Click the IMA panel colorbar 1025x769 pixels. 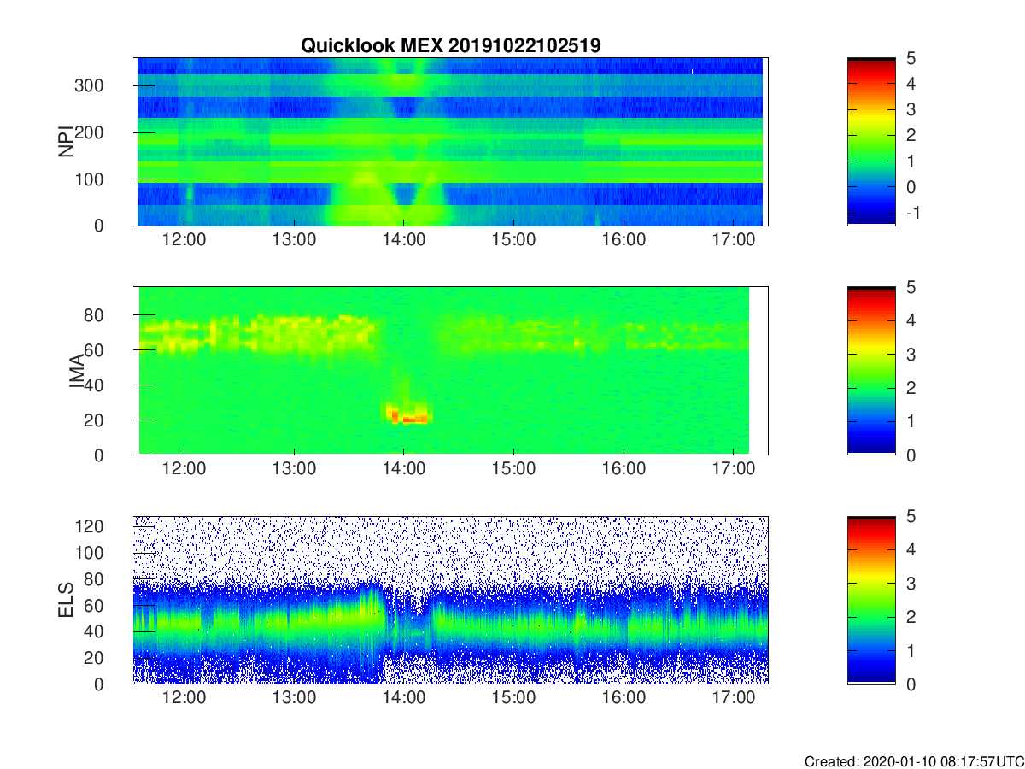871,371
